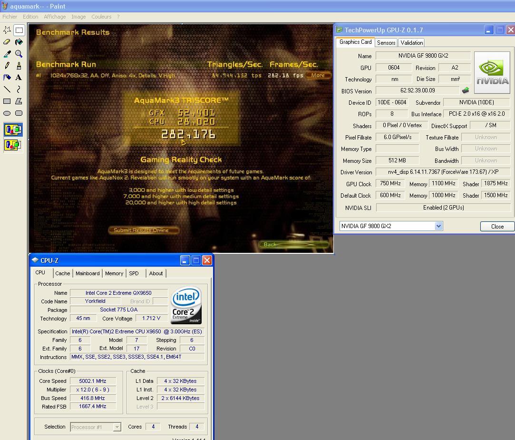515x440 pixels.
Task: Pick the Eraser tool in Paint
Action: pyautogui.click(x=7, y=42)
